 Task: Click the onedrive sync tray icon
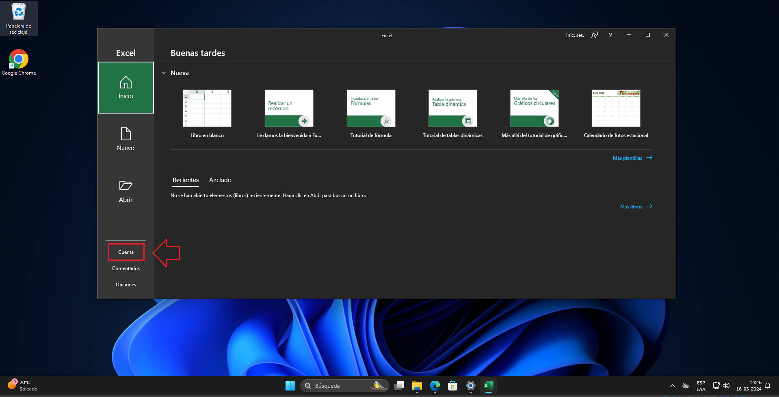[x=686, y=386]
